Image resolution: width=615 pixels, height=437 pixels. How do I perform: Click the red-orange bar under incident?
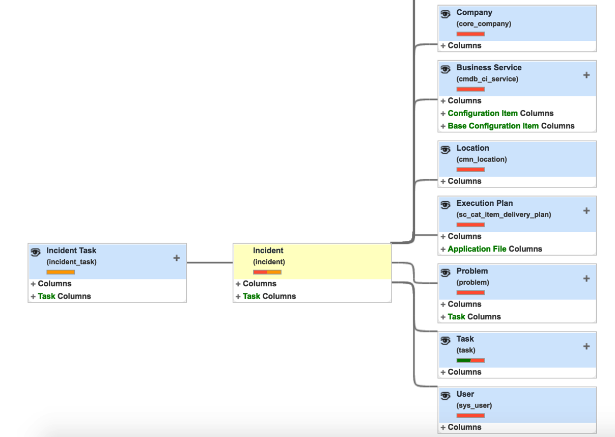point(267,272)
